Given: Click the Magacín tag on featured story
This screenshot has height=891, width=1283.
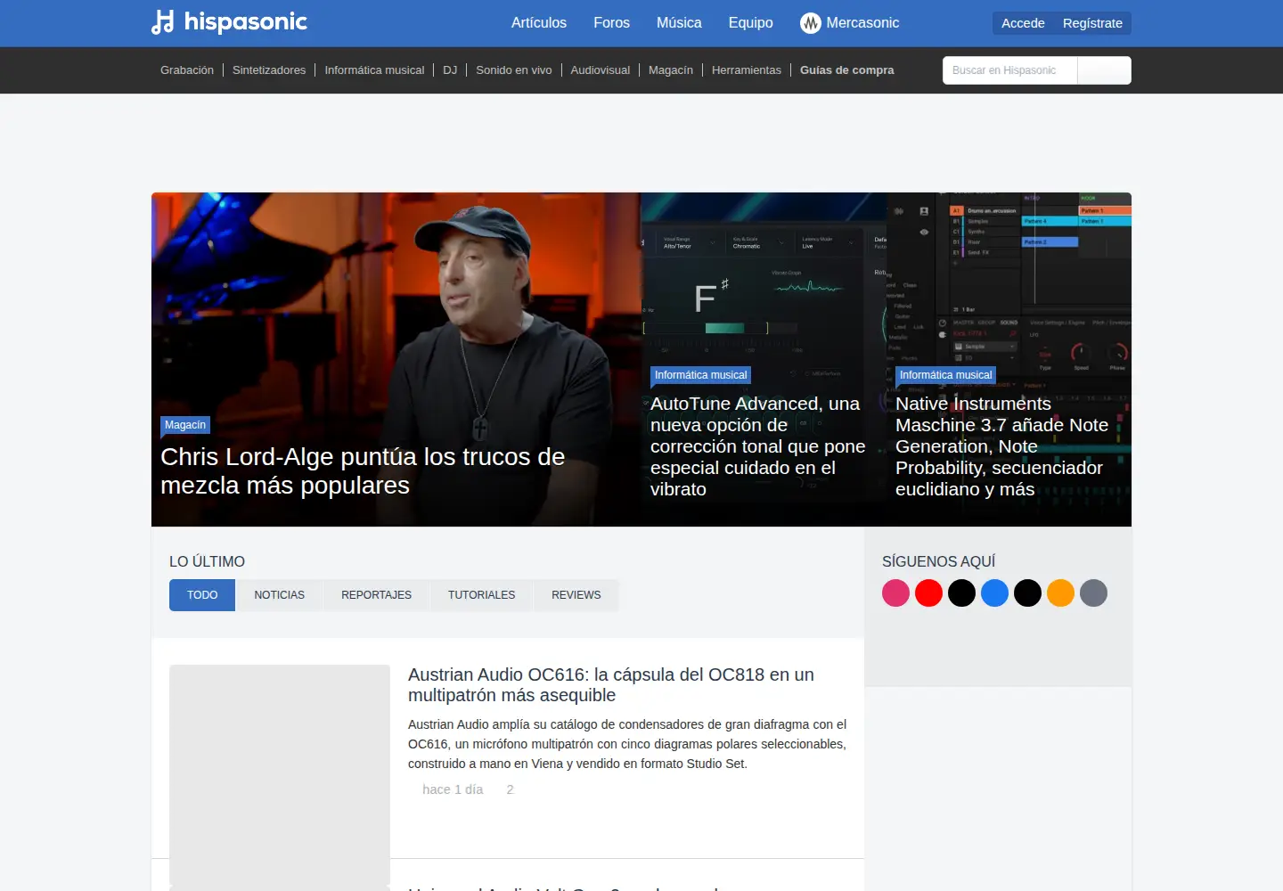Looking at the screenshot, I should (x=185, y=425).
